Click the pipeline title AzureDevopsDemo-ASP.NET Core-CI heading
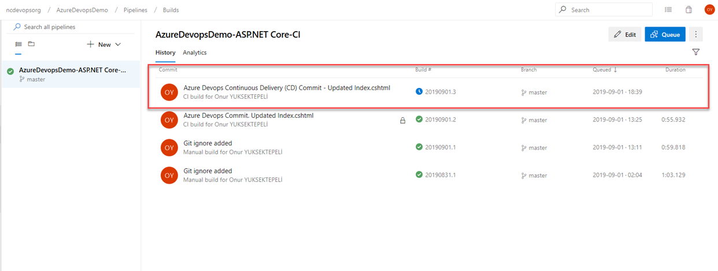The image size is (718, 271). click(x=228, y=35)
